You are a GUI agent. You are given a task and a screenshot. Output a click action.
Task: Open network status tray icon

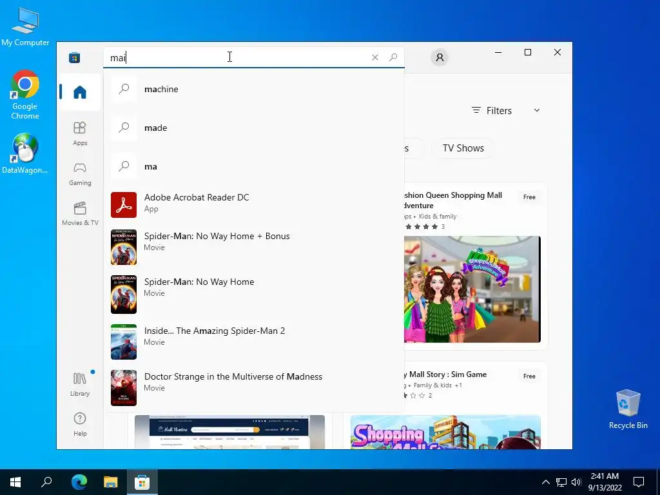[561, 482]
